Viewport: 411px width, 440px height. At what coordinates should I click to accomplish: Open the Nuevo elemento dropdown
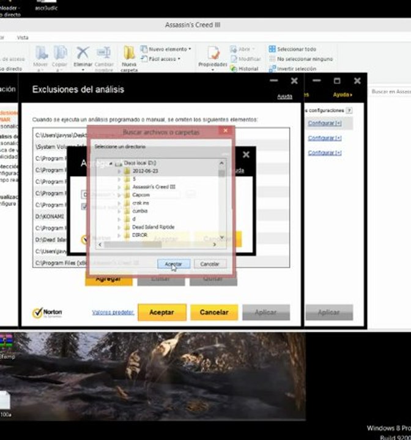(166, 49)
